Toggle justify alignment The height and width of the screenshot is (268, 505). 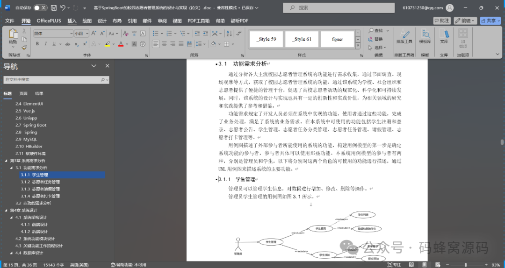[181, 44]
